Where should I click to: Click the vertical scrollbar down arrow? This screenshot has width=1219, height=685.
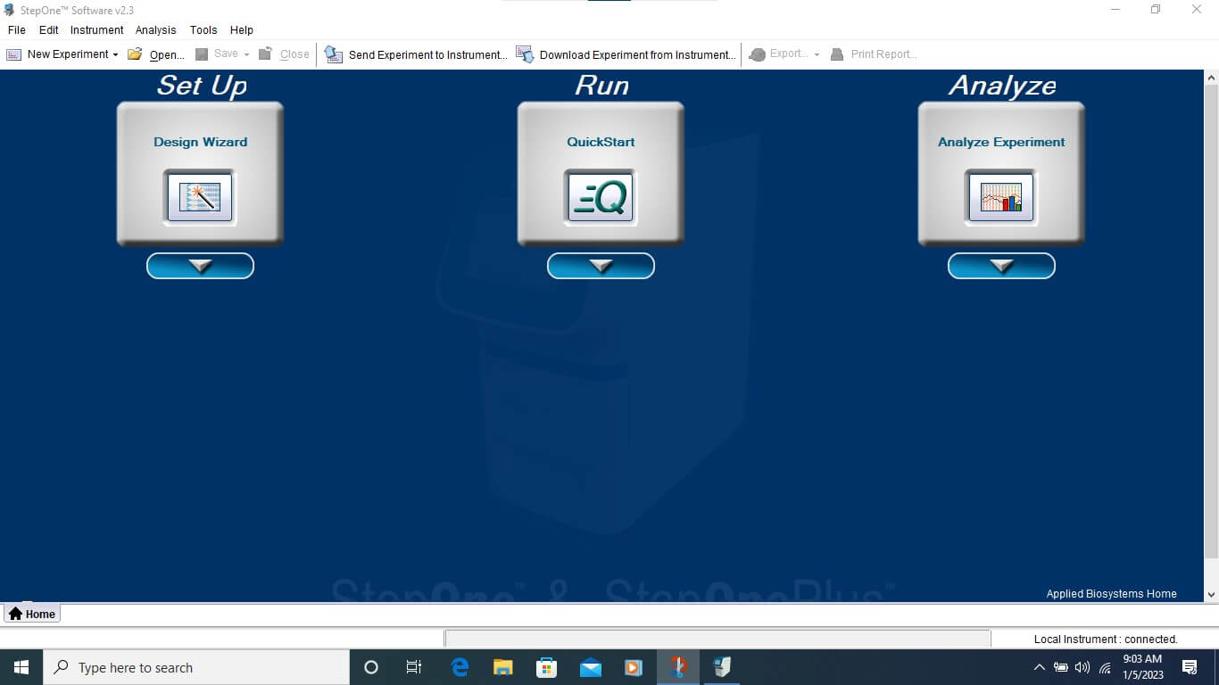point(1211,594)
